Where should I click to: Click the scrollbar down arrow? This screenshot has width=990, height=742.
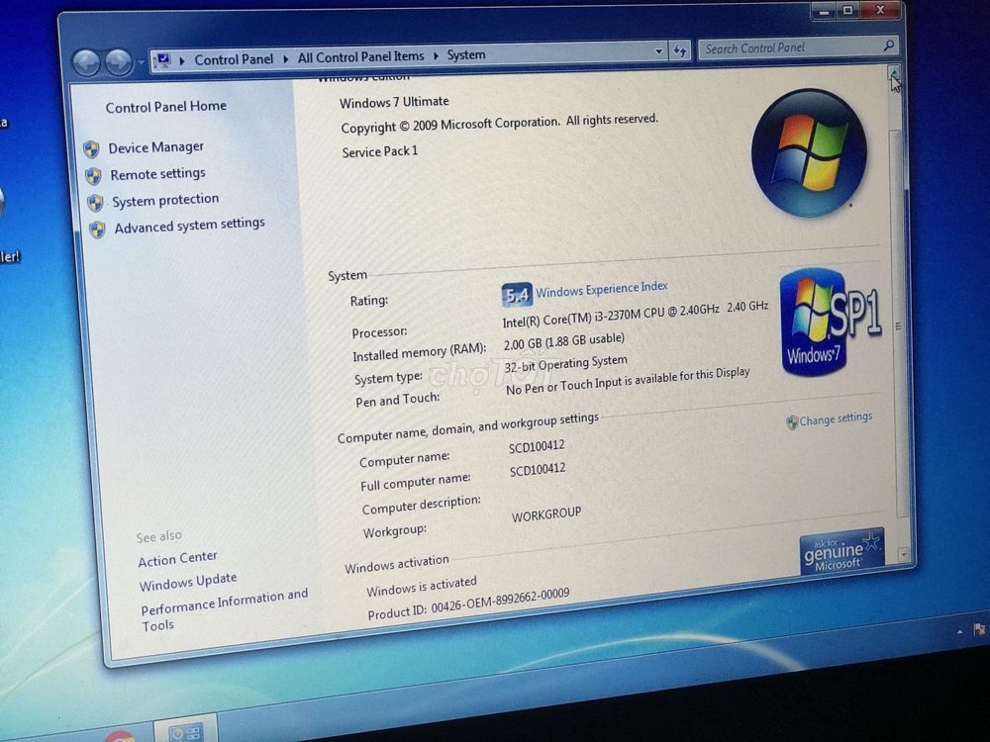point(904,555)
